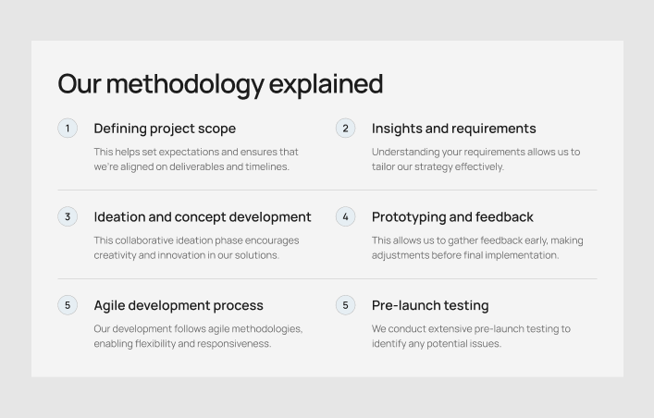
Task: Select the 'Defining project scope' title
Action: [x=165, y=129]
